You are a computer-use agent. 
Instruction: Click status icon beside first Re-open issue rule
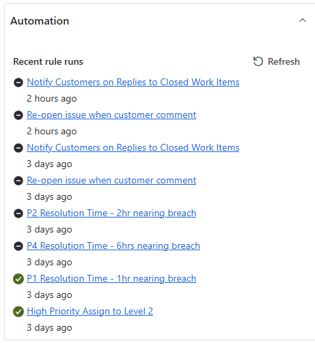[18, 115]
